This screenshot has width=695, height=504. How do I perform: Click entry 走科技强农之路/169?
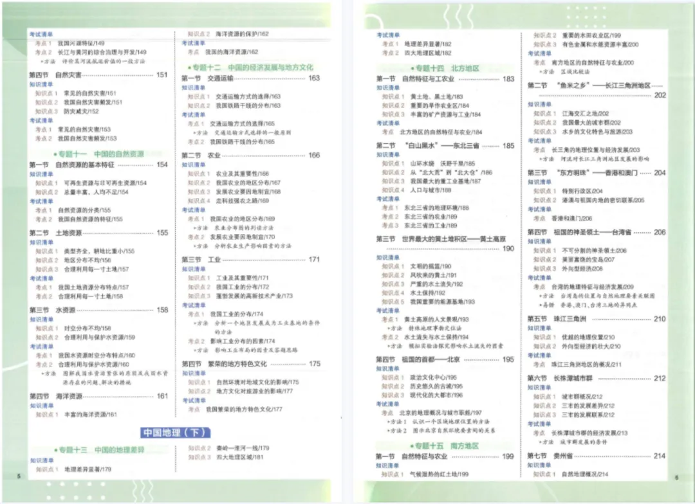(x=243, y=201)
